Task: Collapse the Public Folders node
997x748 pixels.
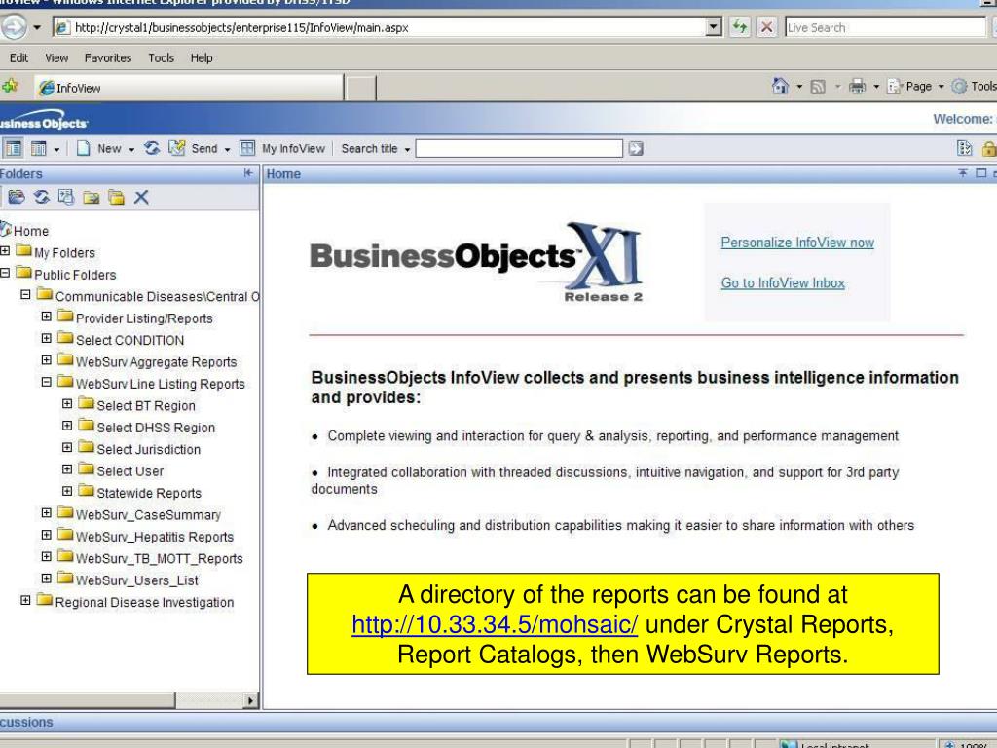Action: click(5, 273)
